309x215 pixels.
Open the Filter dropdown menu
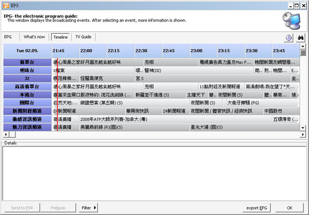click(88, 208)
